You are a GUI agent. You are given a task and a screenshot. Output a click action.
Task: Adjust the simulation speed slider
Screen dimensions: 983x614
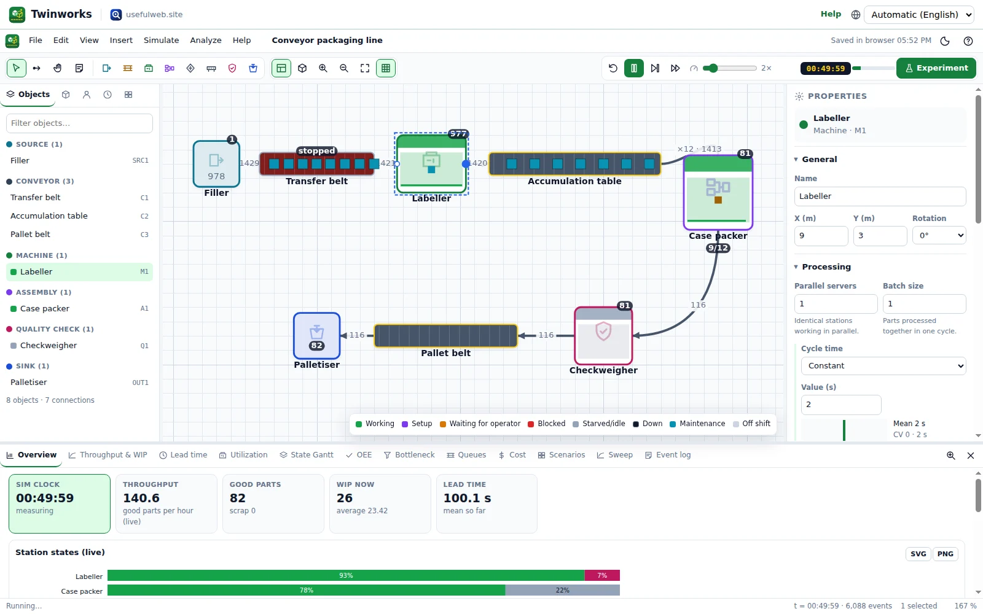pyautogui.click(x=730, y=68)
